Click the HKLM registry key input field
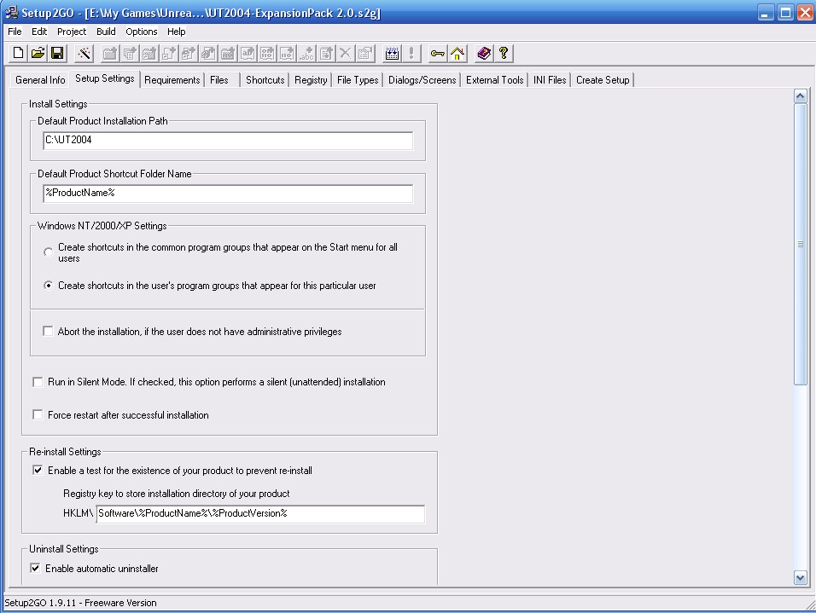The width and height of the screenshot is (816, 613). click(260, 514)
